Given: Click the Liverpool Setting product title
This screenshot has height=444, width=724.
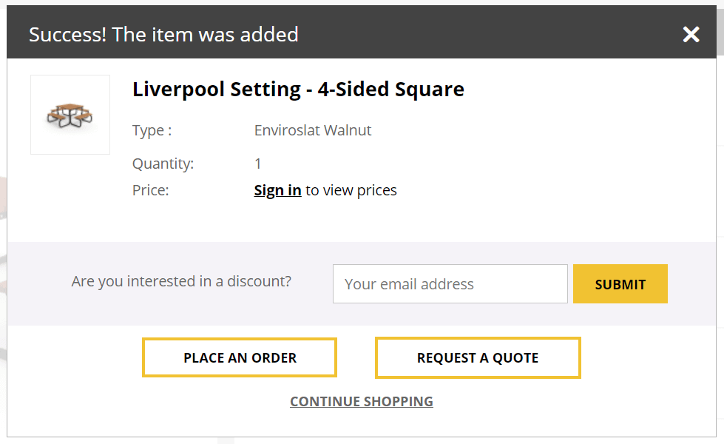Looking at the screenshot, I should [298, 90].
